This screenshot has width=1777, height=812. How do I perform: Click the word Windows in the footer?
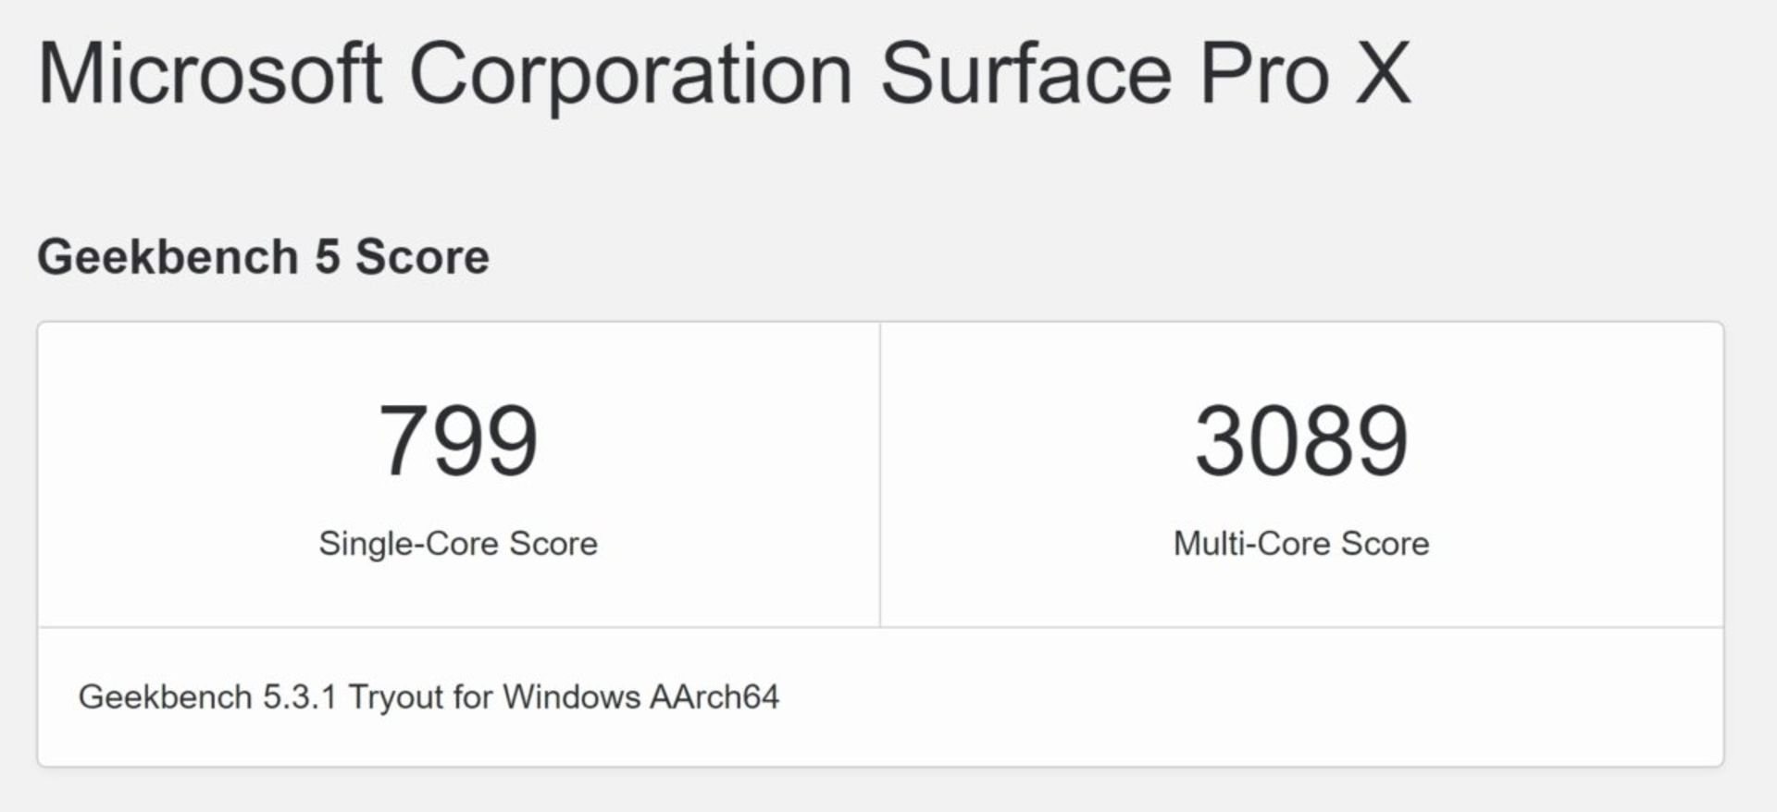tap(571, 696)
